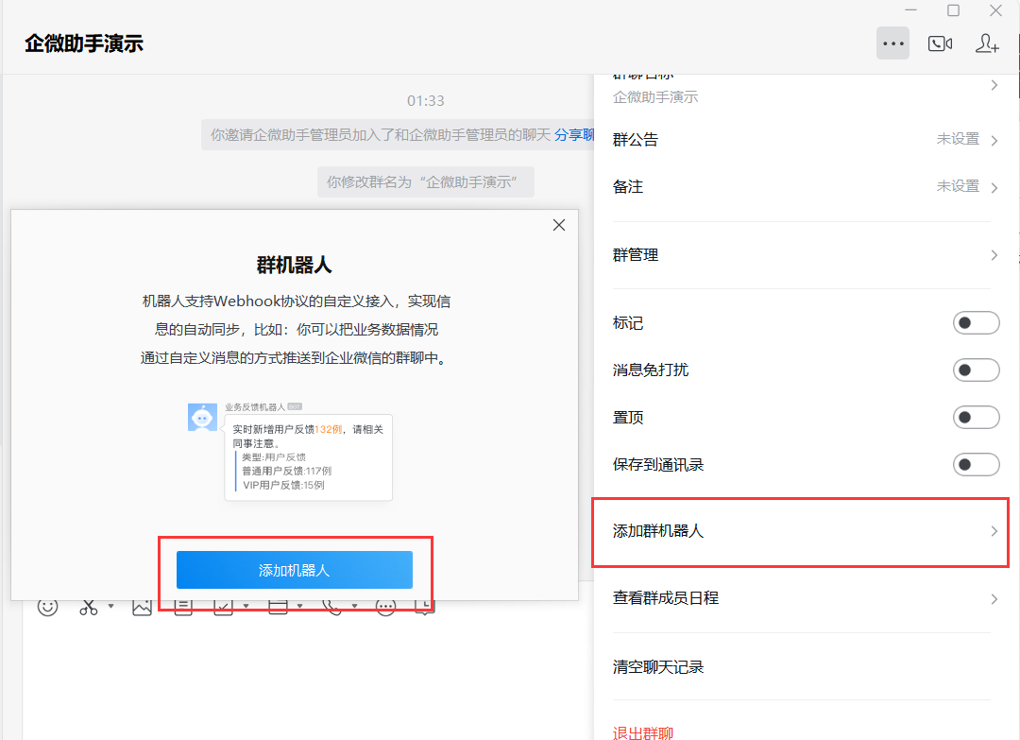Click the 01:33 timestamp in chat
Image resolution: width=1020 pixels, height=740 pixels.
pos(425,101)
